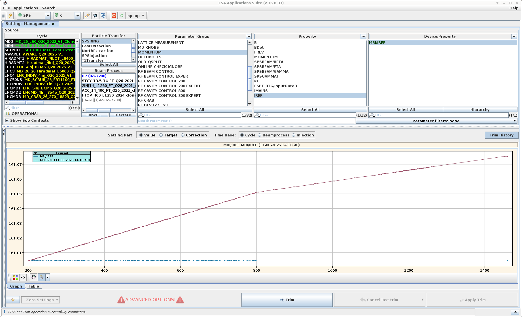The width and height of the screenshot is (522, 317).
Task: Open the Applications menu
Action: [x=26, y=8]
